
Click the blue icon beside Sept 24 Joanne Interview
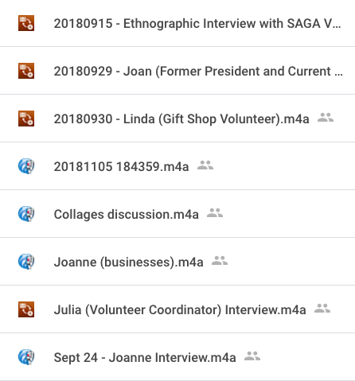26,357
